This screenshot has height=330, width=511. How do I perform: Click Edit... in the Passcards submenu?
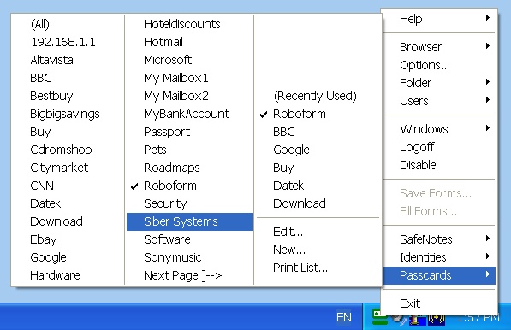[x=318, y=232]
